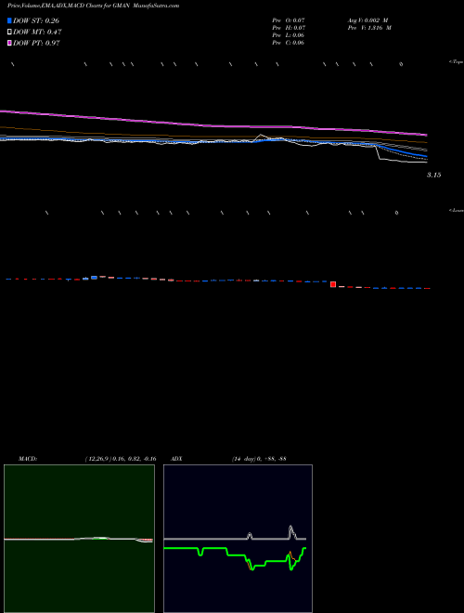Select the 'DOW MT: 0.47' legend text
Image resolution: width=464 pixels, height=613 pixels.
click(37, 33)
